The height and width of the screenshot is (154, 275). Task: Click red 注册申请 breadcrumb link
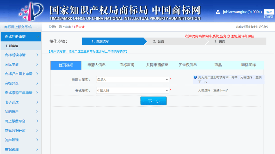[78, 27]
